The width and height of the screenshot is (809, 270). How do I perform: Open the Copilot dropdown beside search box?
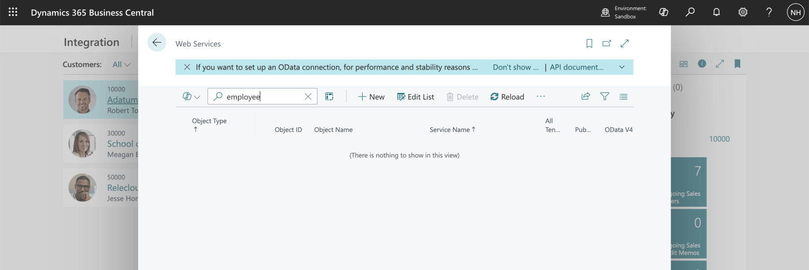click(191, 96)
